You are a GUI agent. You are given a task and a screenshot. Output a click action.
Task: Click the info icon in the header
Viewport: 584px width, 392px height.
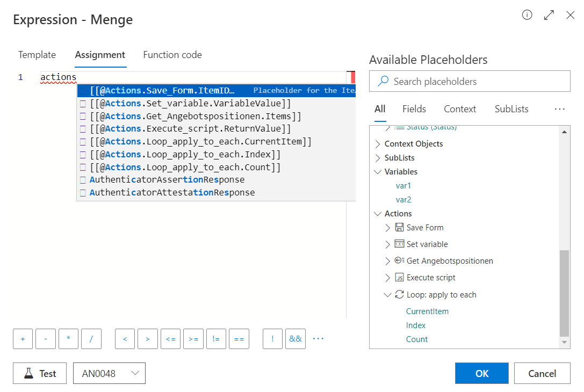point(527,15)
